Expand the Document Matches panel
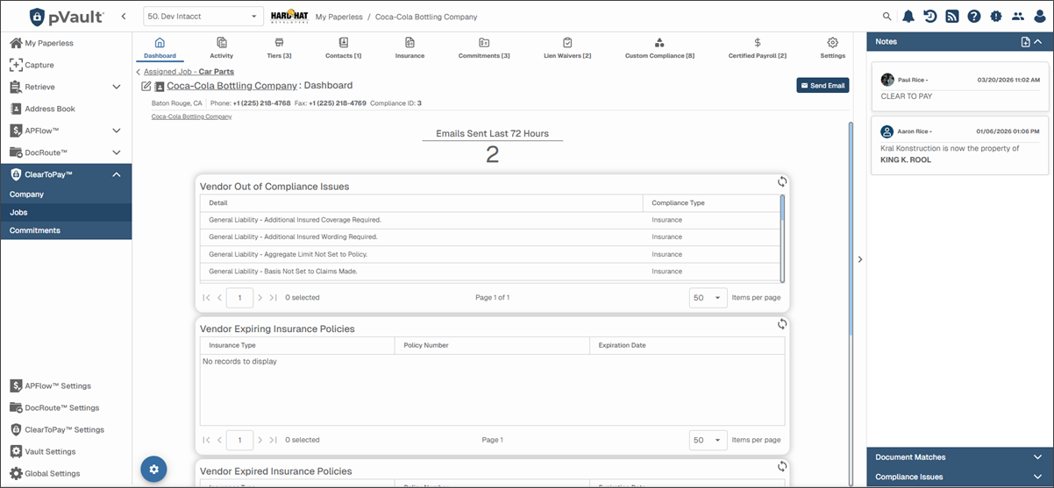Screen dimensions: 1054x488 point(1037,457)
